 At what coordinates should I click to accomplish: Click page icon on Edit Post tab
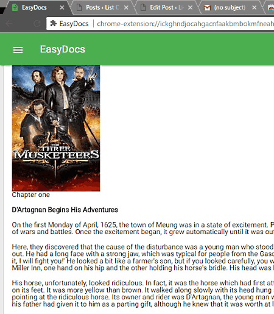coord(143,7)
